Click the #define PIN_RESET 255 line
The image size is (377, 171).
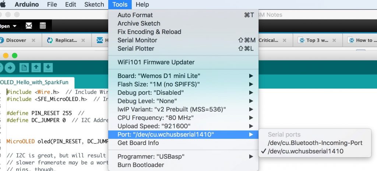coord(45,113)
